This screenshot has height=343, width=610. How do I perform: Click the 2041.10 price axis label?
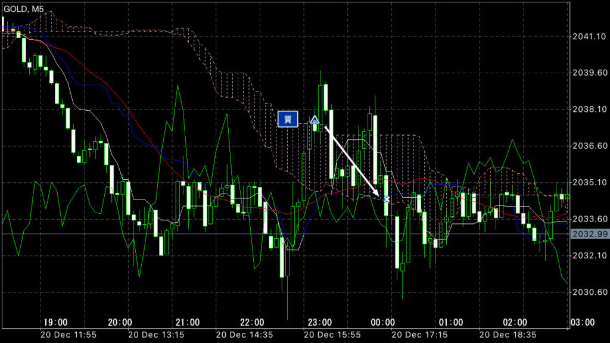point(586,37)
